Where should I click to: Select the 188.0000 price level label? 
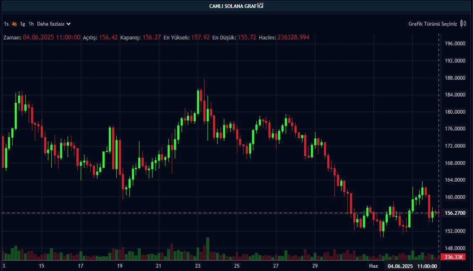(455, 78)
